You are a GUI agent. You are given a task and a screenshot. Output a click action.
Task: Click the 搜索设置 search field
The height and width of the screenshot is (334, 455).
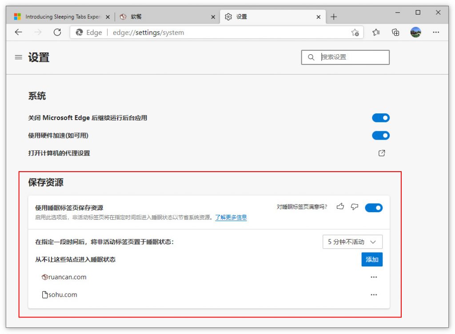click(351, 57)
